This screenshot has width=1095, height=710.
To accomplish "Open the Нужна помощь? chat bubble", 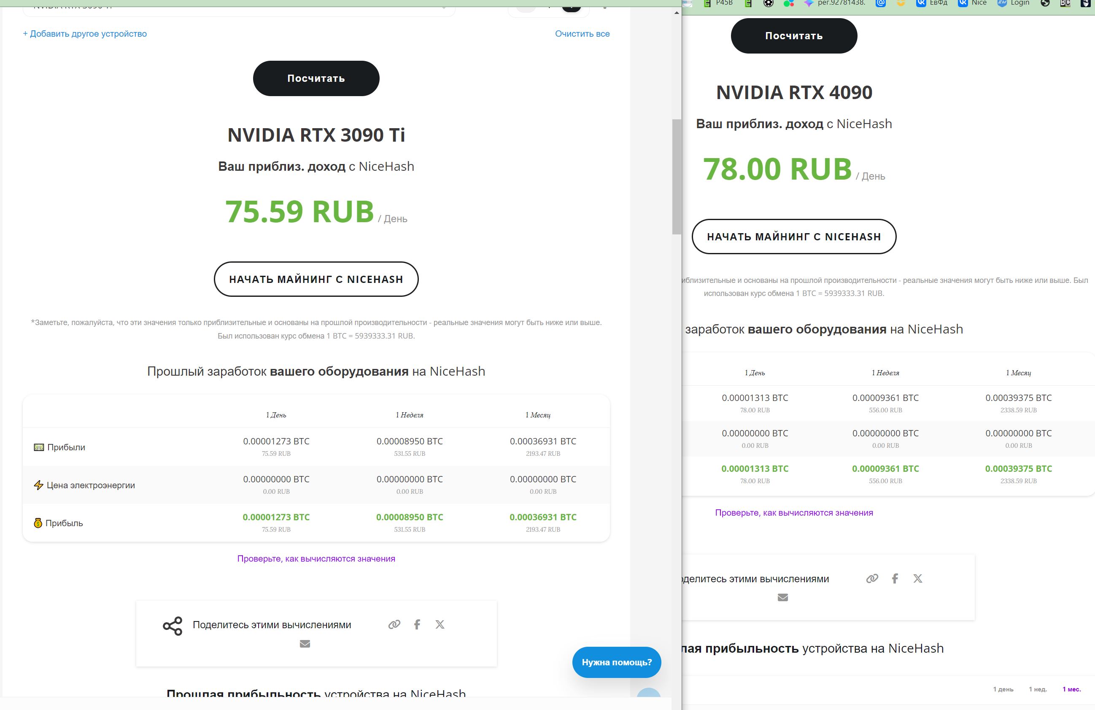I will point(617,662).
